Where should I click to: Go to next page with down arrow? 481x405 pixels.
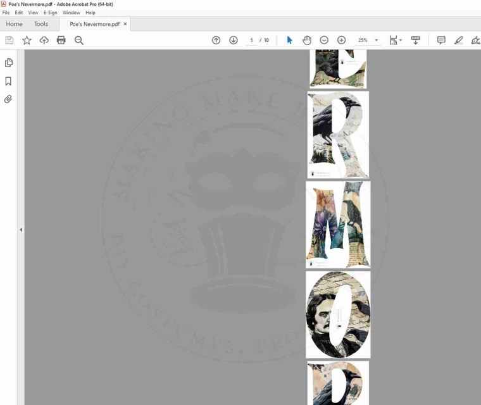pos(234,40)
